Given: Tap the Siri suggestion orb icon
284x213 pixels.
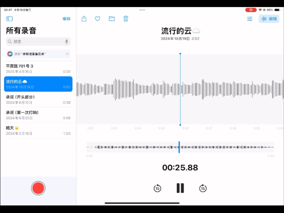Looking at the screenshot, I should (10, 54).
